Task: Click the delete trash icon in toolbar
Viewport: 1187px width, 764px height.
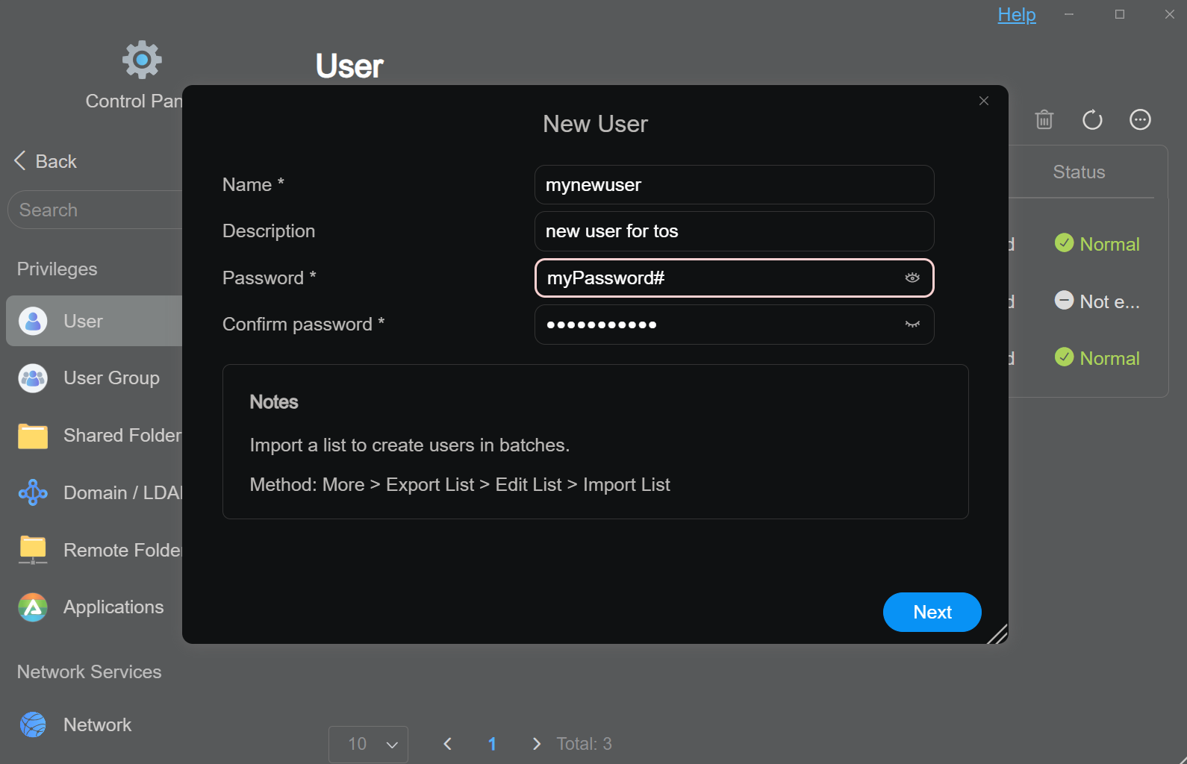Action: [x=1044, y=119]
